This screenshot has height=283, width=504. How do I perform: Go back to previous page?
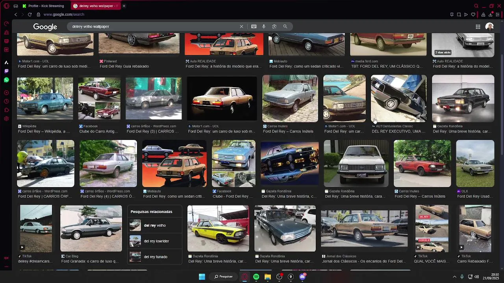16,15
